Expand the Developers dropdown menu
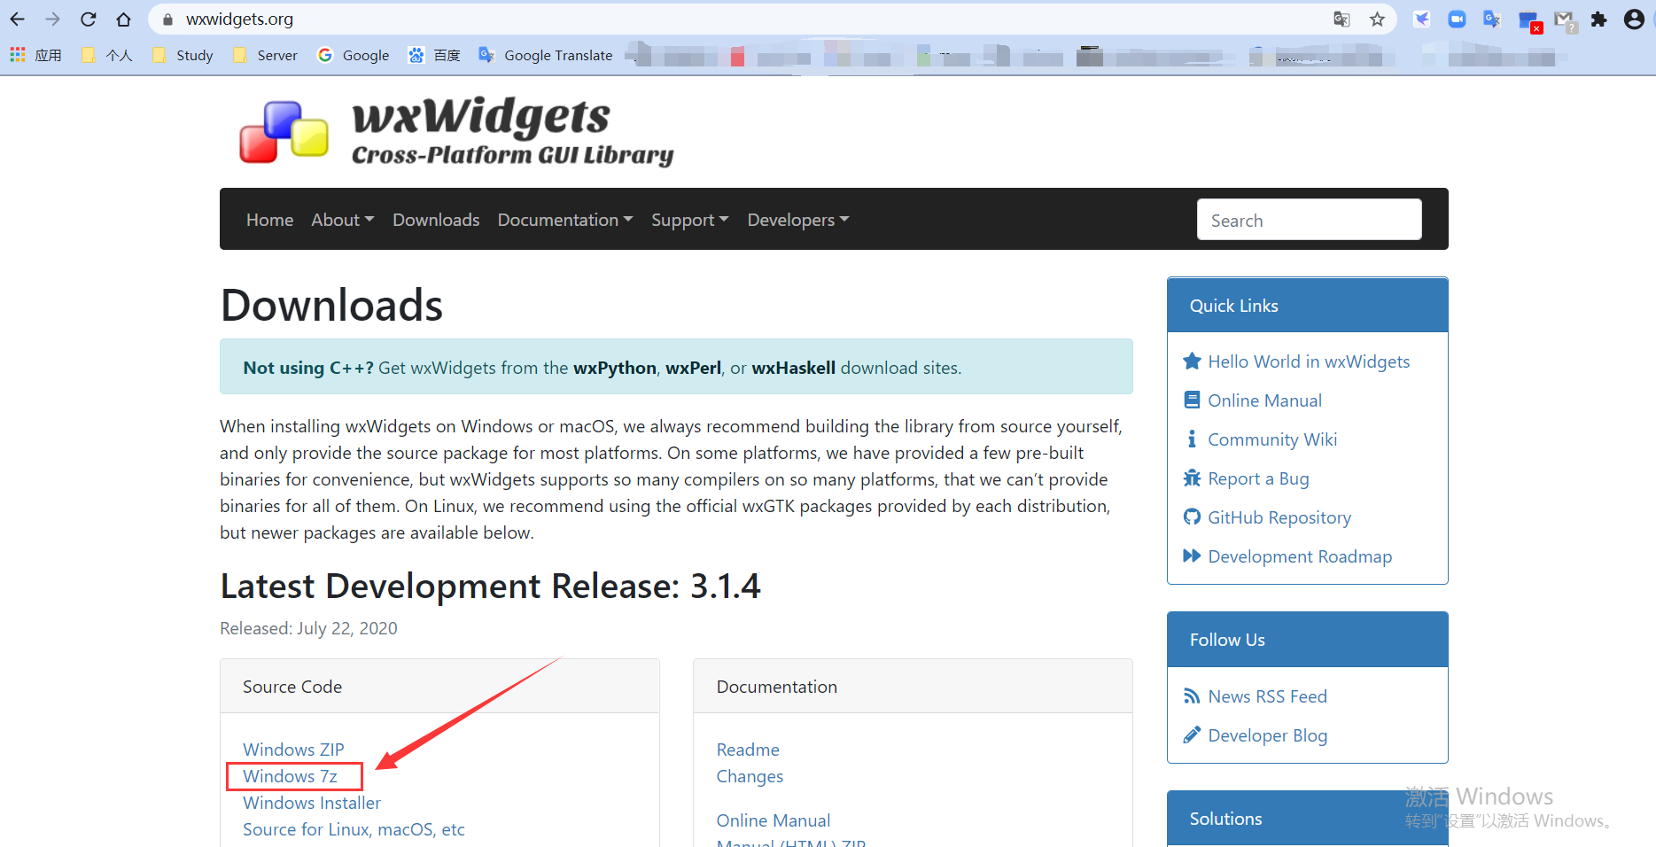 coord(798,220)
